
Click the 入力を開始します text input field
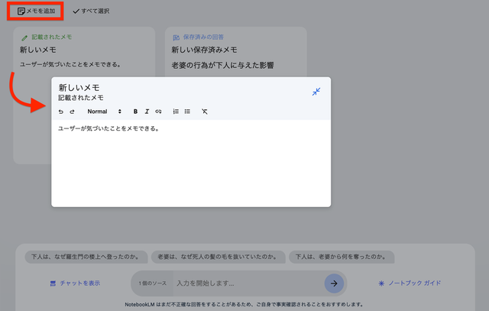tap(244, 283)
